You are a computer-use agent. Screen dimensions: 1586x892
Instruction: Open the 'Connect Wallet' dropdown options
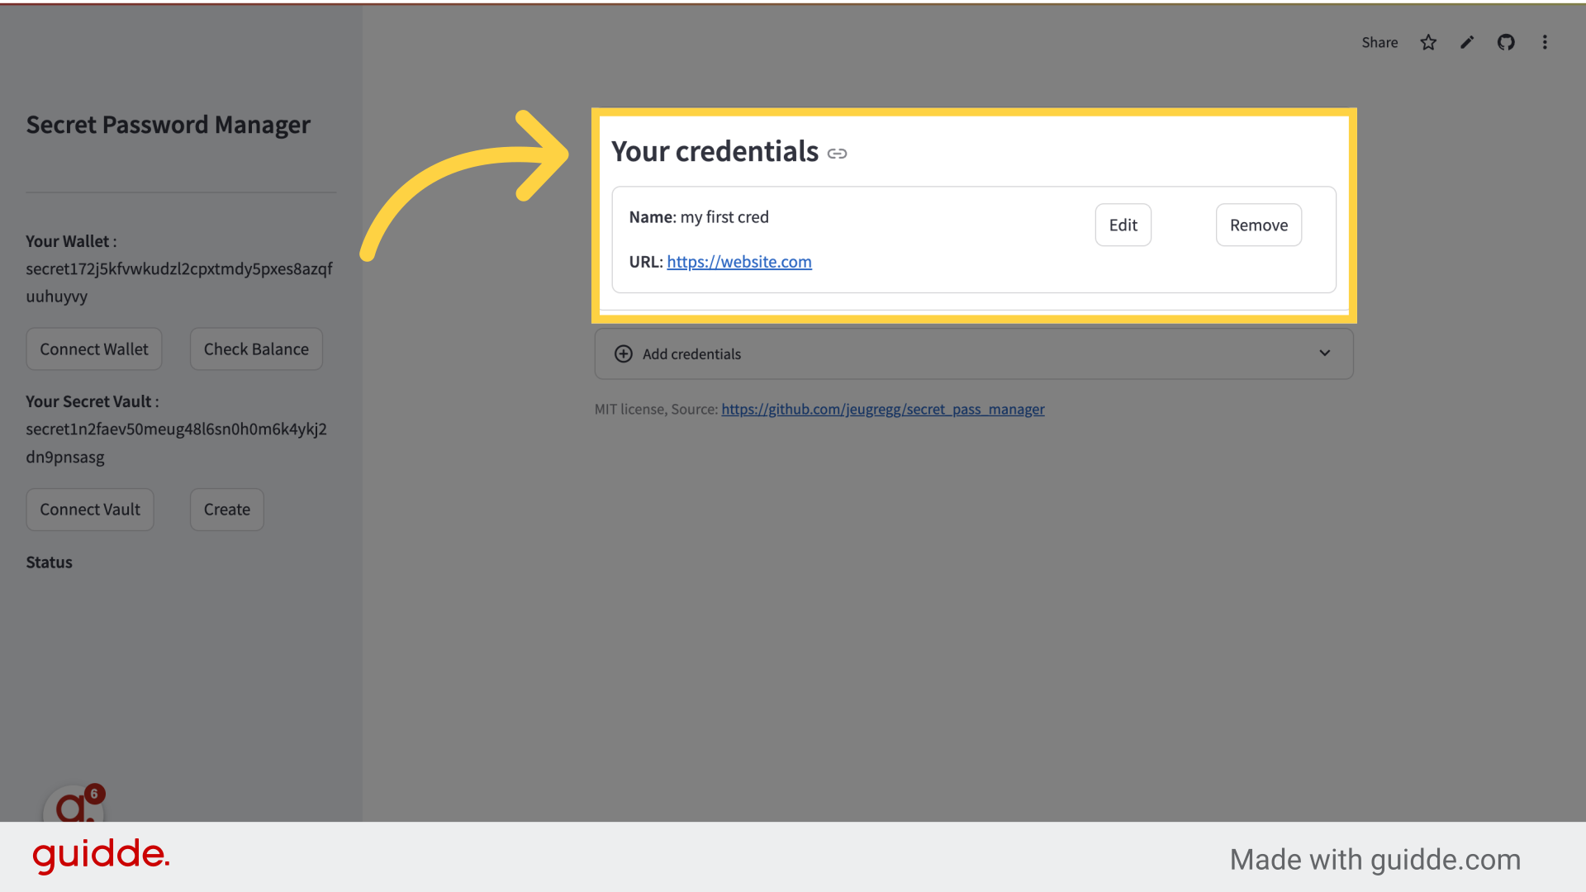[x=93, y=349]
